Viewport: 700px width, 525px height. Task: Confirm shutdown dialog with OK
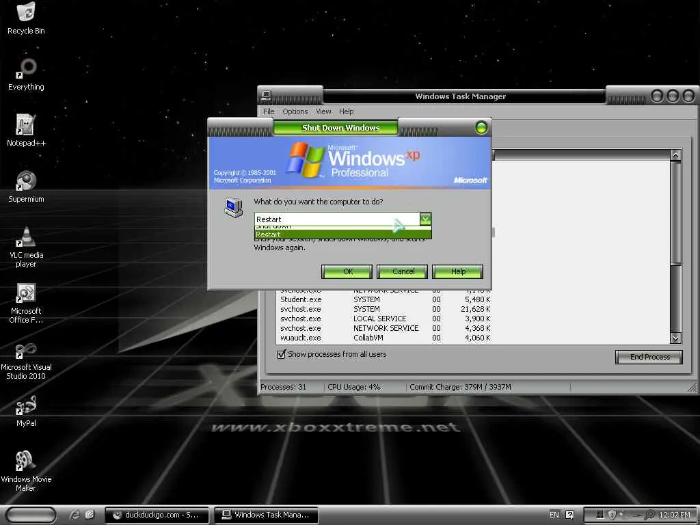(x=347, y=271)
